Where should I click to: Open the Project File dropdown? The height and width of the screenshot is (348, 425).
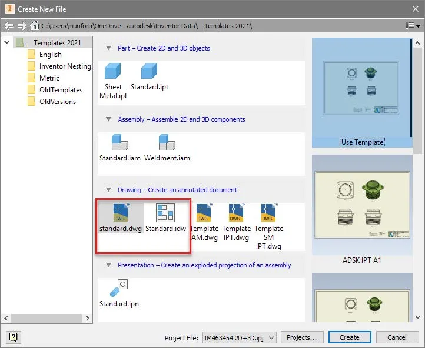tap(240, 337)
